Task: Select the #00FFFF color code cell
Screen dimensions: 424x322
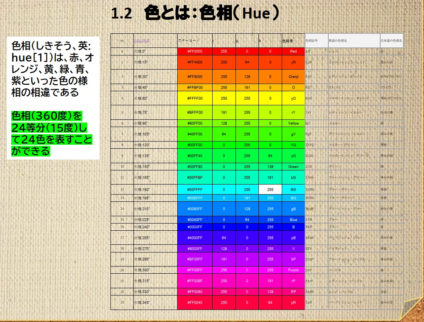Action: pyautogui.click(x=195, y=189)
